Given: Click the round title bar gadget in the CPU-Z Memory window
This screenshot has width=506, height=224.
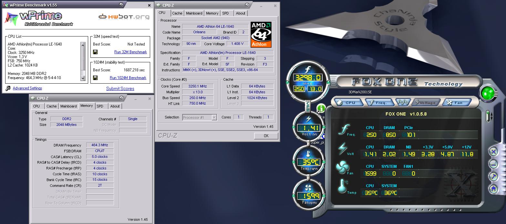Looking at the screenshot, I should pos(121,98).
